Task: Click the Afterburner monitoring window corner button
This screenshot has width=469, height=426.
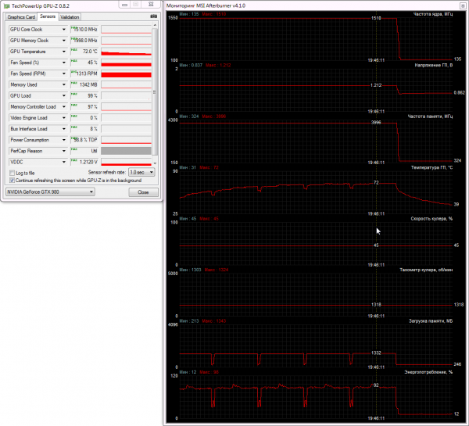Action: point(463,5)
